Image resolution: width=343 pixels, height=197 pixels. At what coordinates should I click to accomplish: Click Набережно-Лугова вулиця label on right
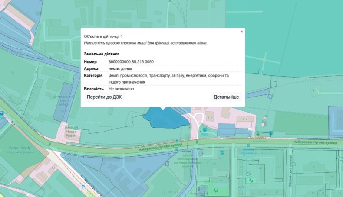click(x=315, y=142)
